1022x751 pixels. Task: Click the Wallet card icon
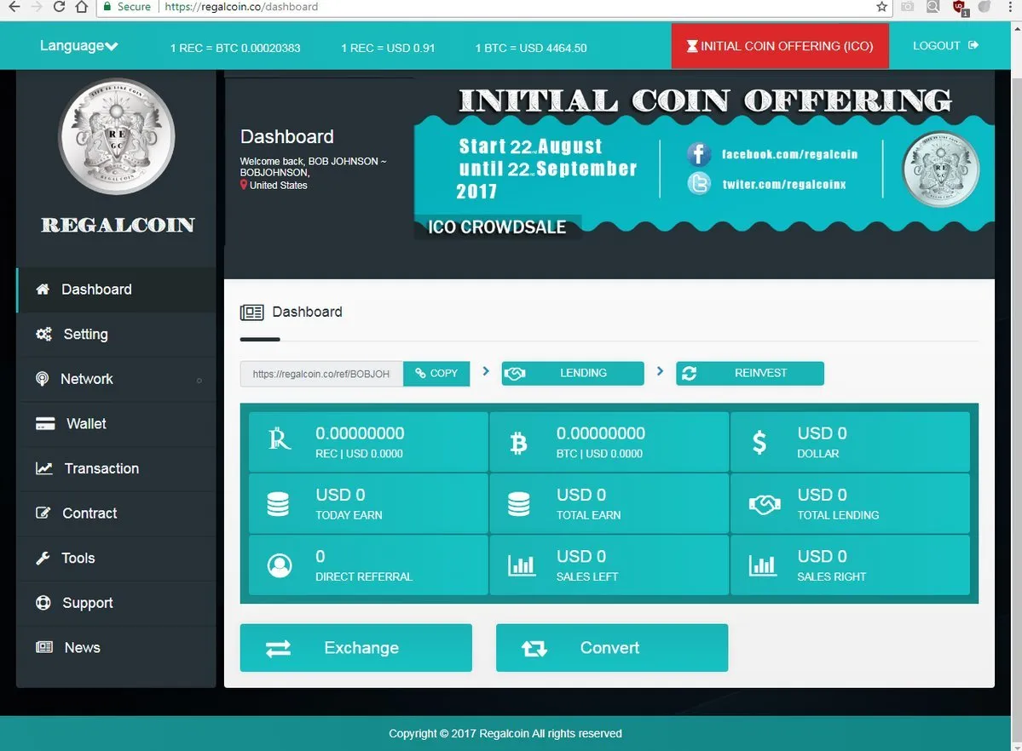tap(45, 423)
